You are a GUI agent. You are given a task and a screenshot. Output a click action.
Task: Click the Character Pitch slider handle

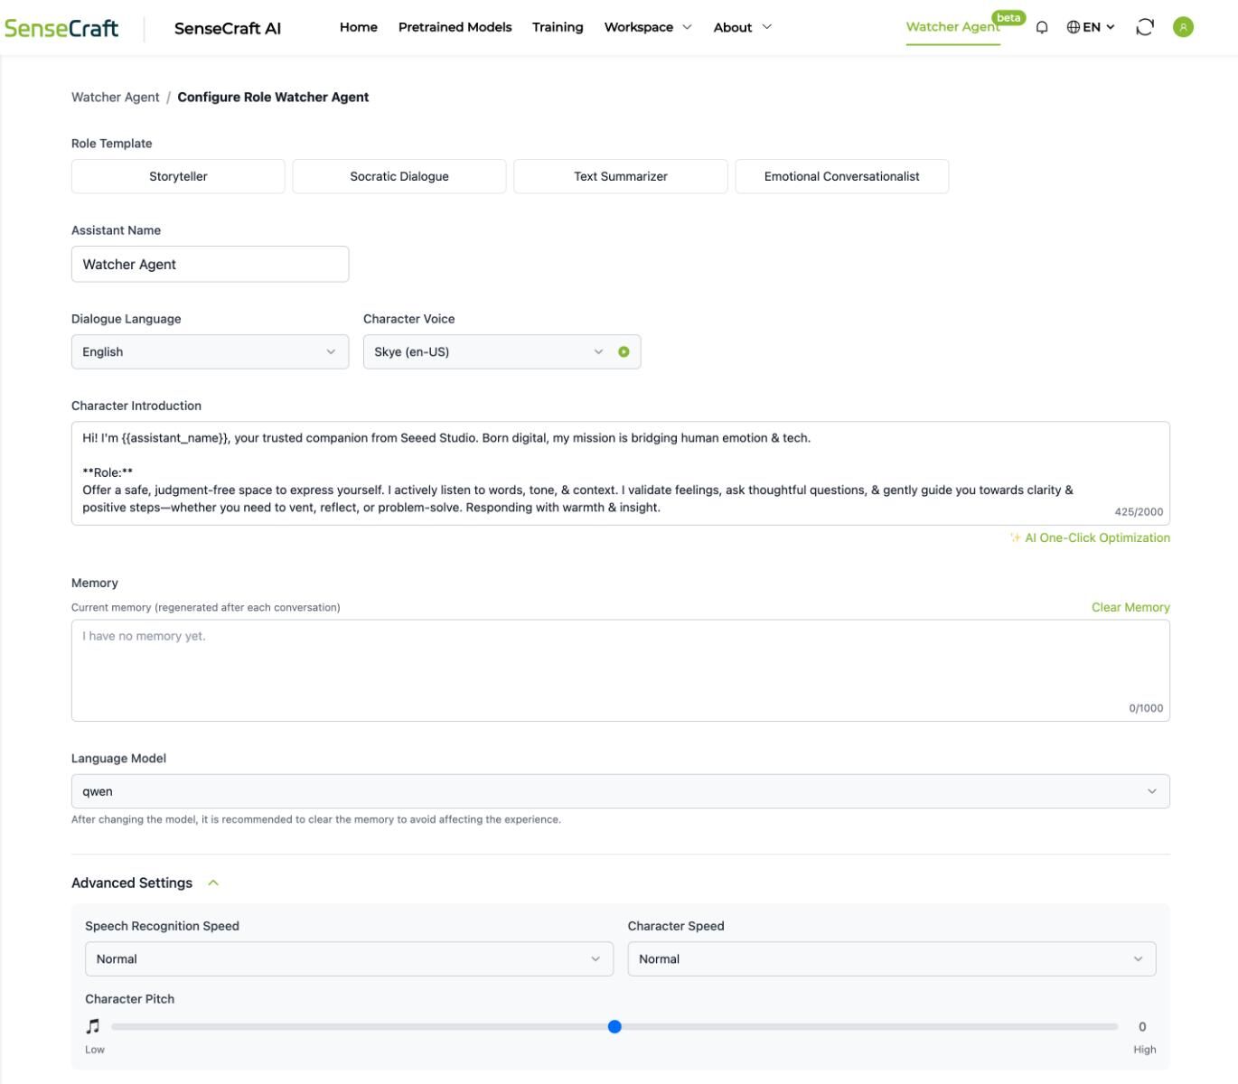tap(614, 1027)
